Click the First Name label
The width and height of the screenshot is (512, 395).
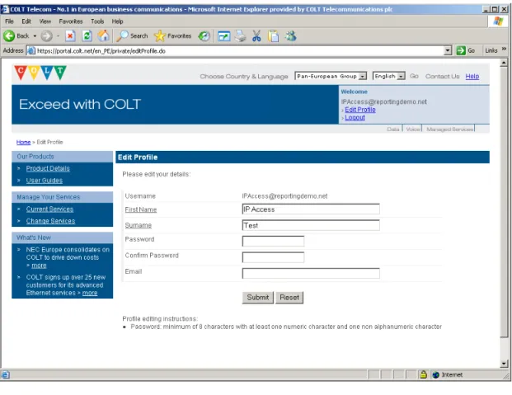[x=141, y=209]
